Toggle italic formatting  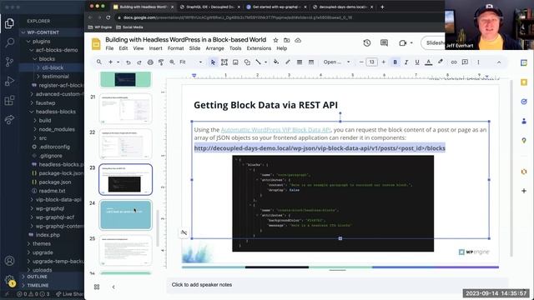pyautogui.click(x=406, y=62)
